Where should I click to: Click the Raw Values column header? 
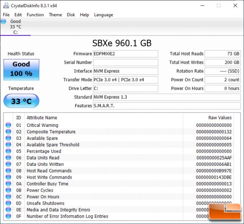220,117
